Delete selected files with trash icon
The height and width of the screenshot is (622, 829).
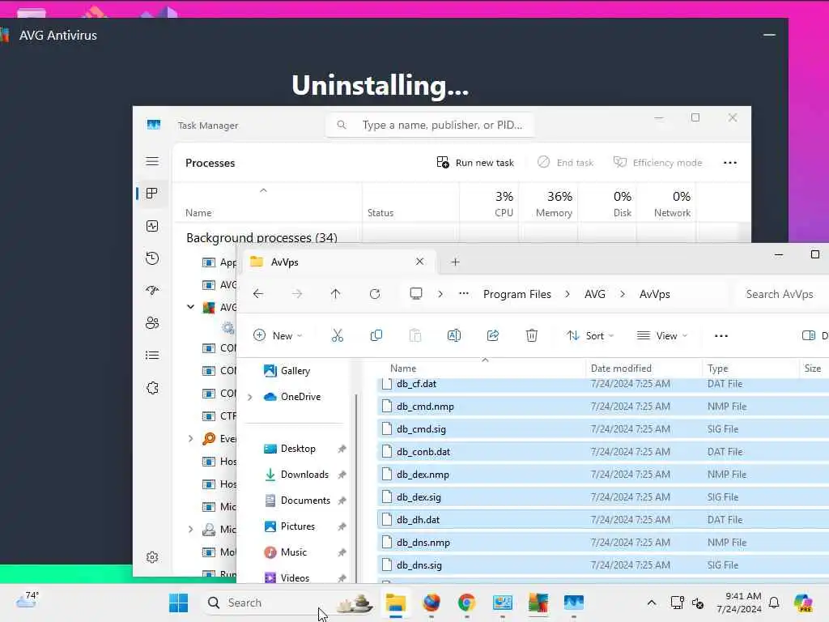click(x=532, y=335)
